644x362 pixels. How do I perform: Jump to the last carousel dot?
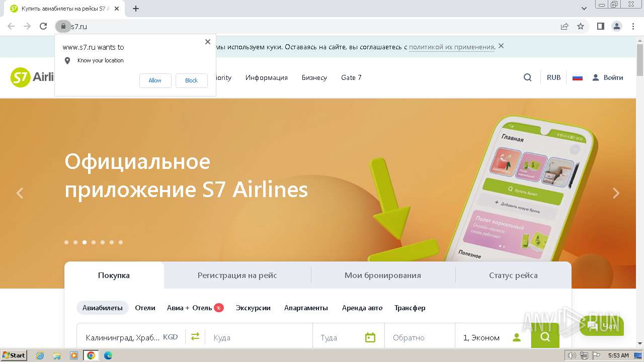(121, 242)
